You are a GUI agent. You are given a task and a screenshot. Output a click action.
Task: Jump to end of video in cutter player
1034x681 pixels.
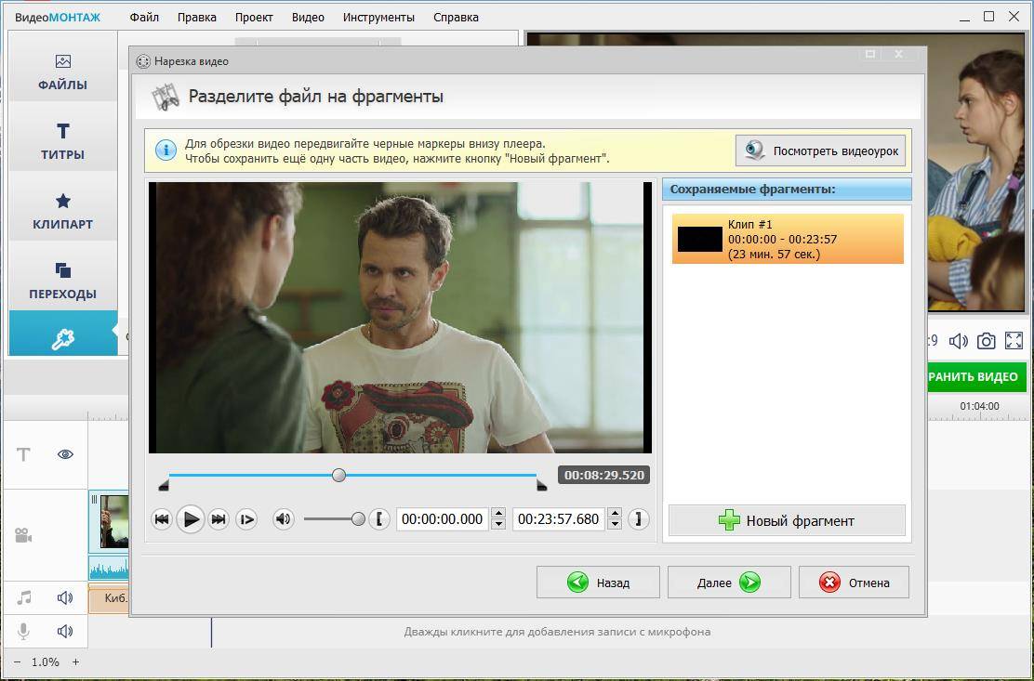(219, 519)
